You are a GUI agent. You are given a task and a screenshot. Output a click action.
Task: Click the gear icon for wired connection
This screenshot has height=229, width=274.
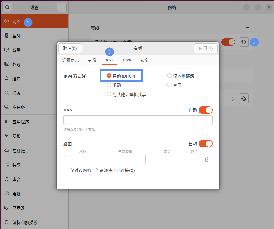tap(243, 42)
